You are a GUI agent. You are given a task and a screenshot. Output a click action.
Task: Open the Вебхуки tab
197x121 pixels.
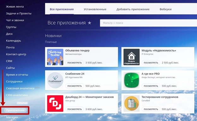pos(165,9)
